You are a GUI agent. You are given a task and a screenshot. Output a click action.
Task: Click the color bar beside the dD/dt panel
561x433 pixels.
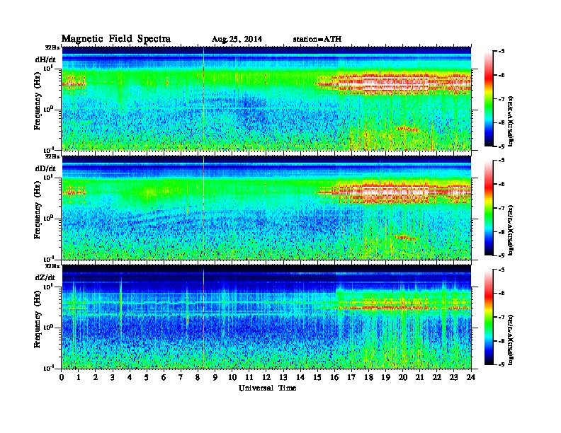pyautogui.click(x=489, y=208)
